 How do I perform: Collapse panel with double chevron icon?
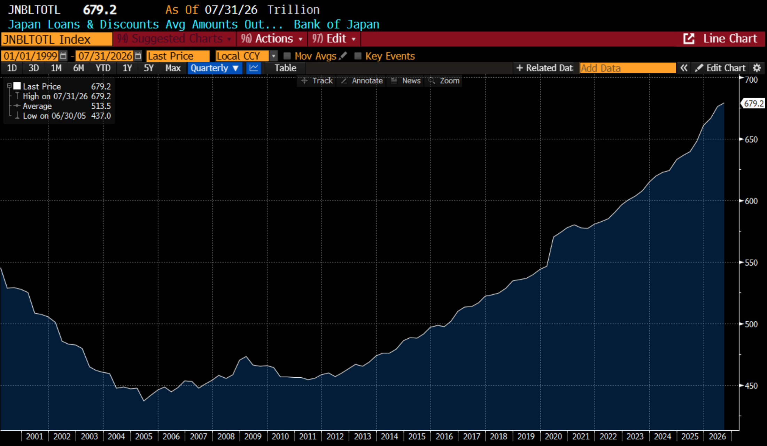click(684, 68)
